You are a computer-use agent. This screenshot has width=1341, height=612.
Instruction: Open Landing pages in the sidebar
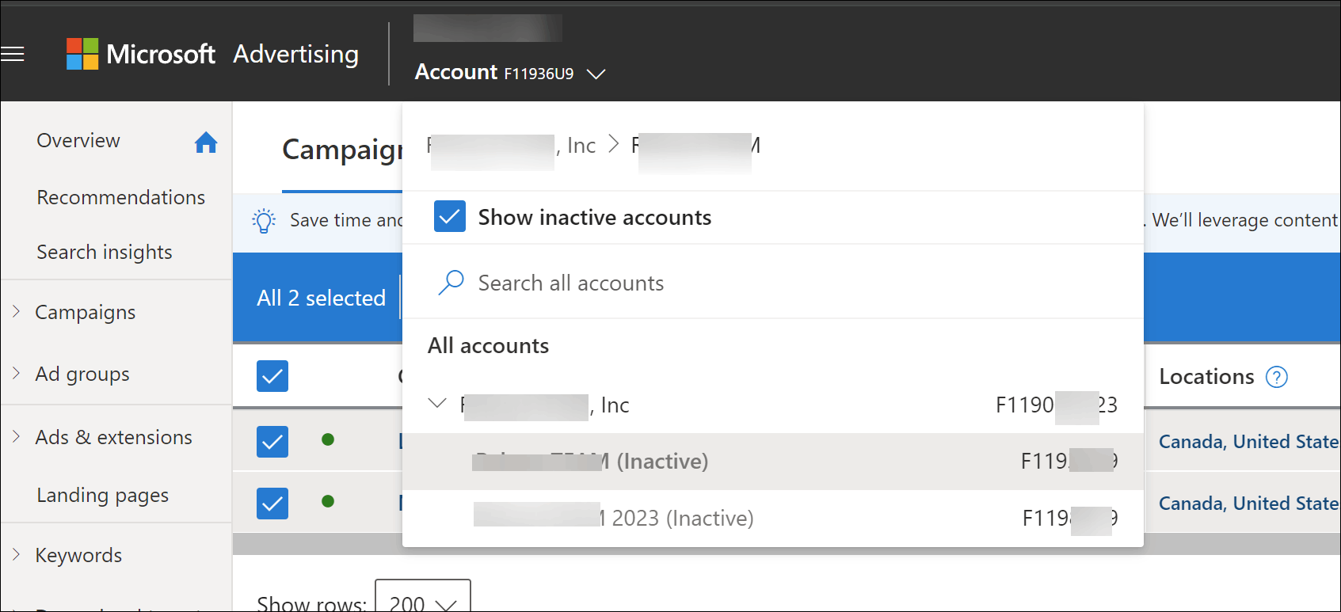click(103, 496)
